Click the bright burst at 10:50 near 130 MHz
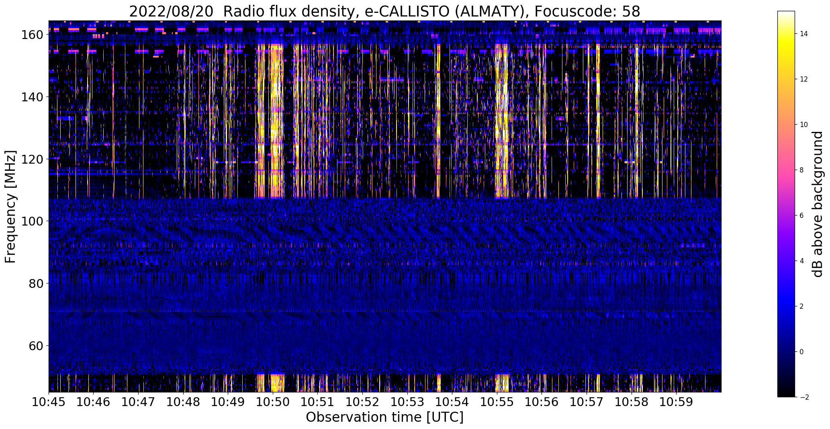Screen dimensions: 830x429 tap(276, 128)
